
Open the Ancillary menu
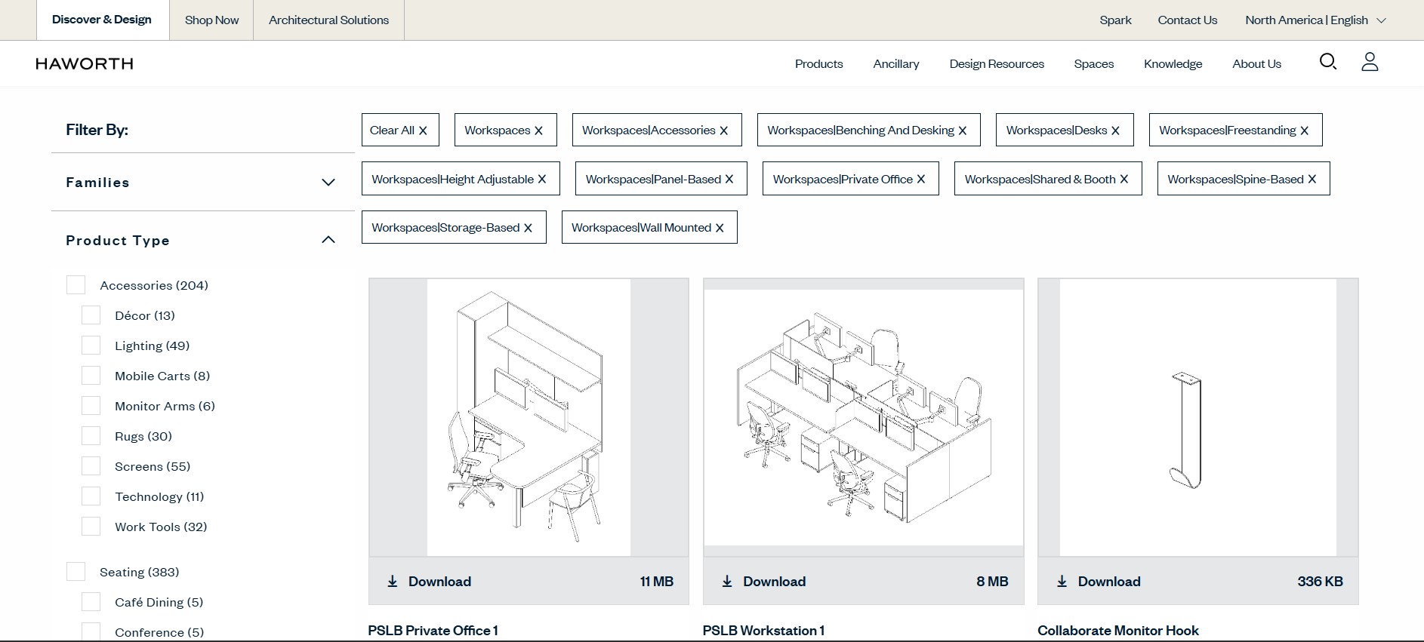click(x=896, y=64)
